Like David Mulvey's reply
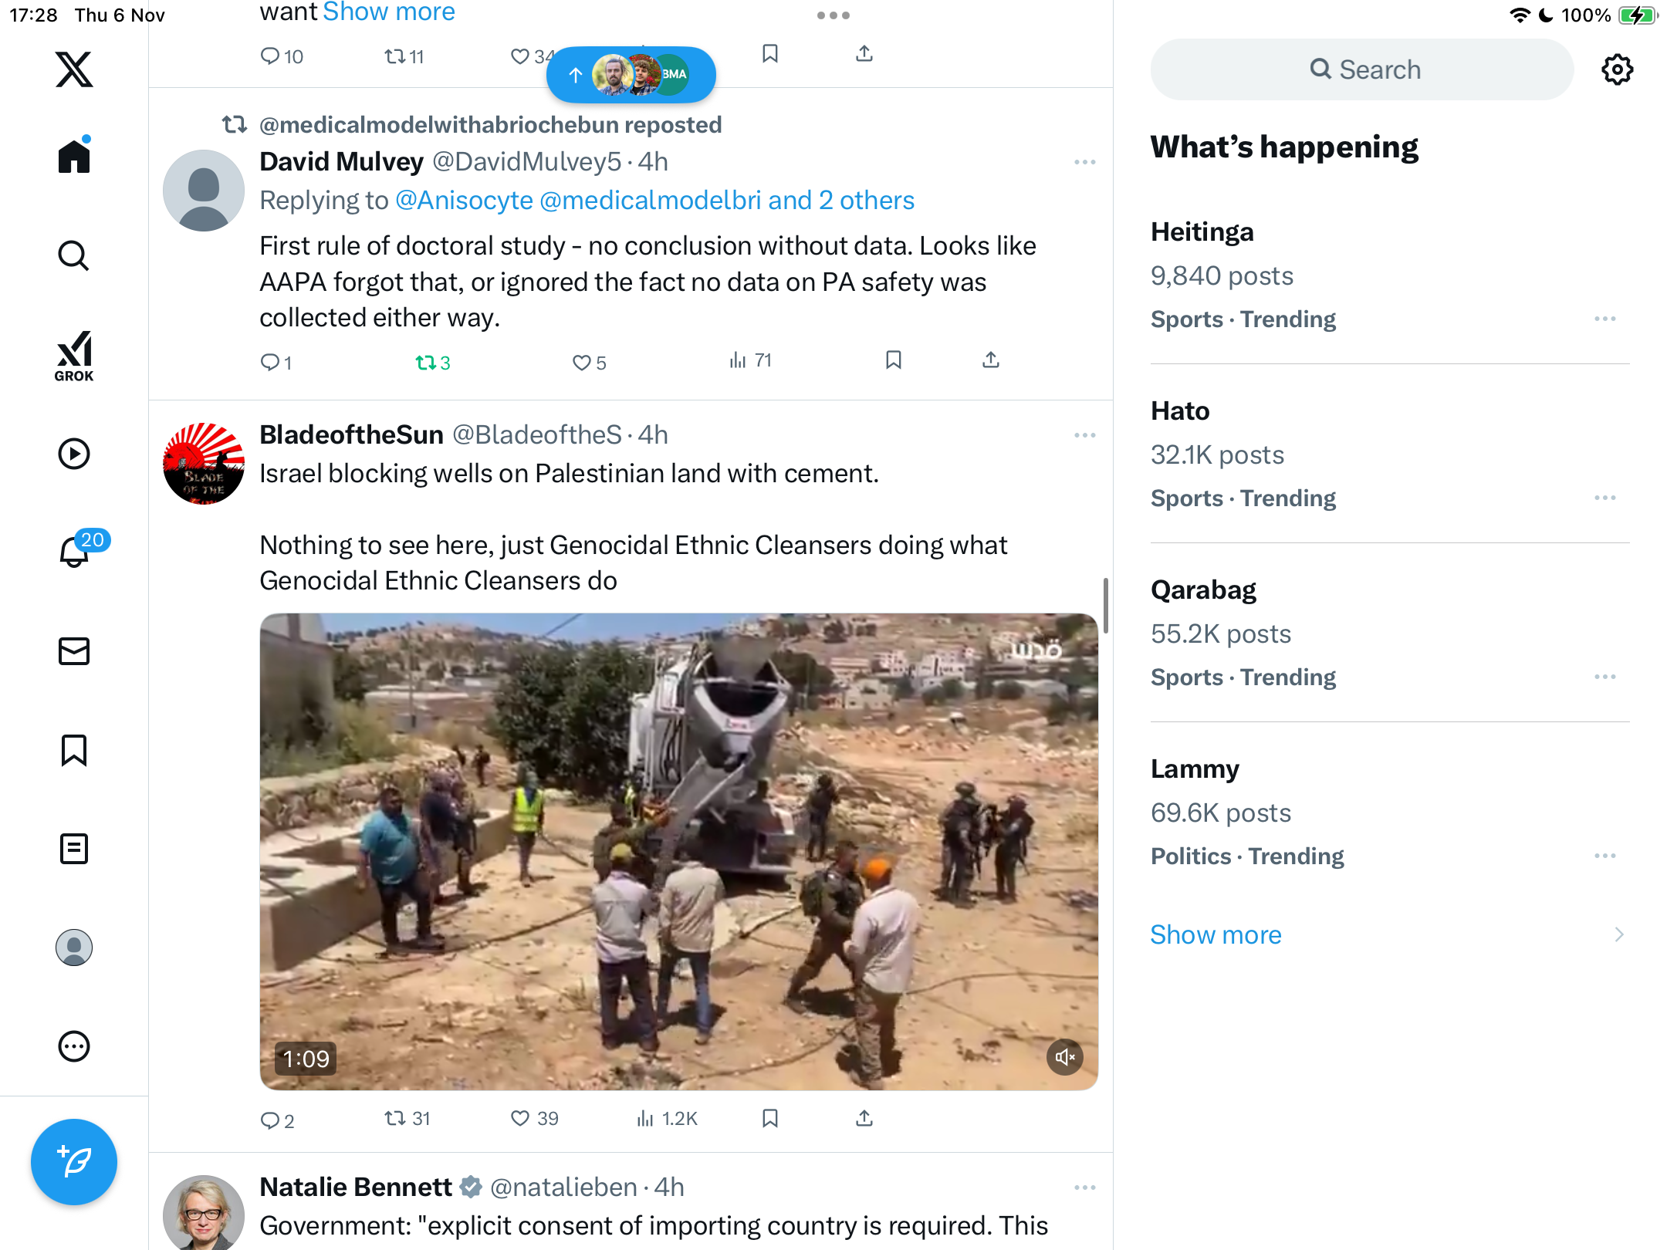The image size is (1667, 1250). point(582,362)
